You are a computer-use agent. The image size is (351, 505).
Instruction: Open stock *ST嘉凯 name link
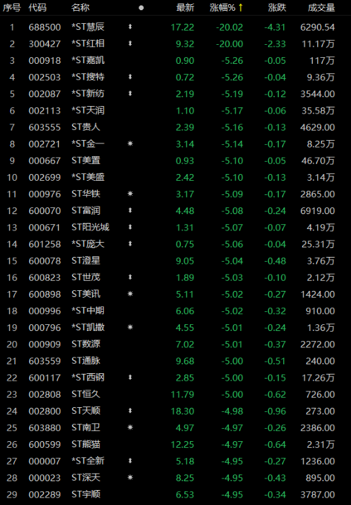click(88, 60)
